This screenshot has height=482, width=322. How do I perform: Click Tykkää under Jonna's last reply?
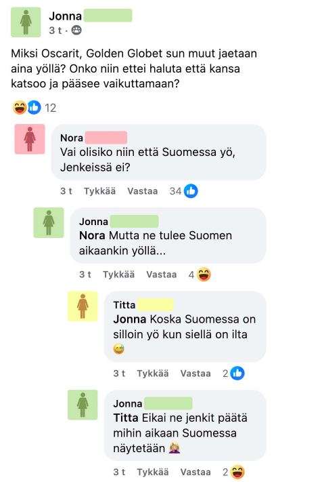coord(153,472)
